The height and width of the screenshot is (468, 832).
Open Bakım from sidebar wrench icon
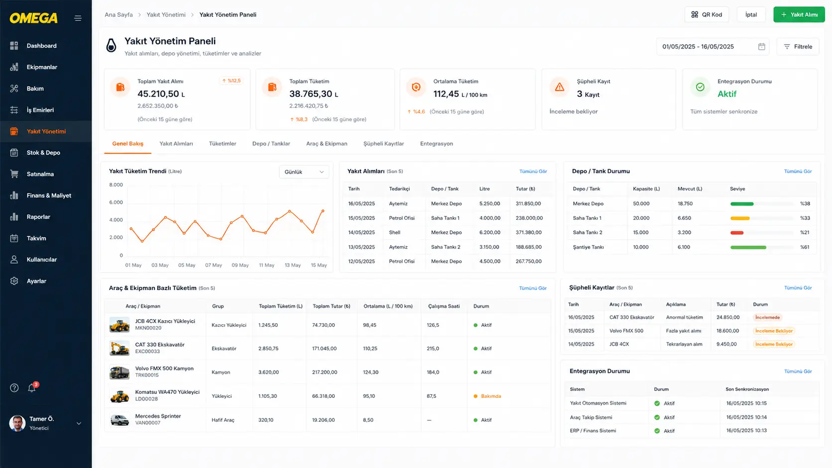coord(14,89)
